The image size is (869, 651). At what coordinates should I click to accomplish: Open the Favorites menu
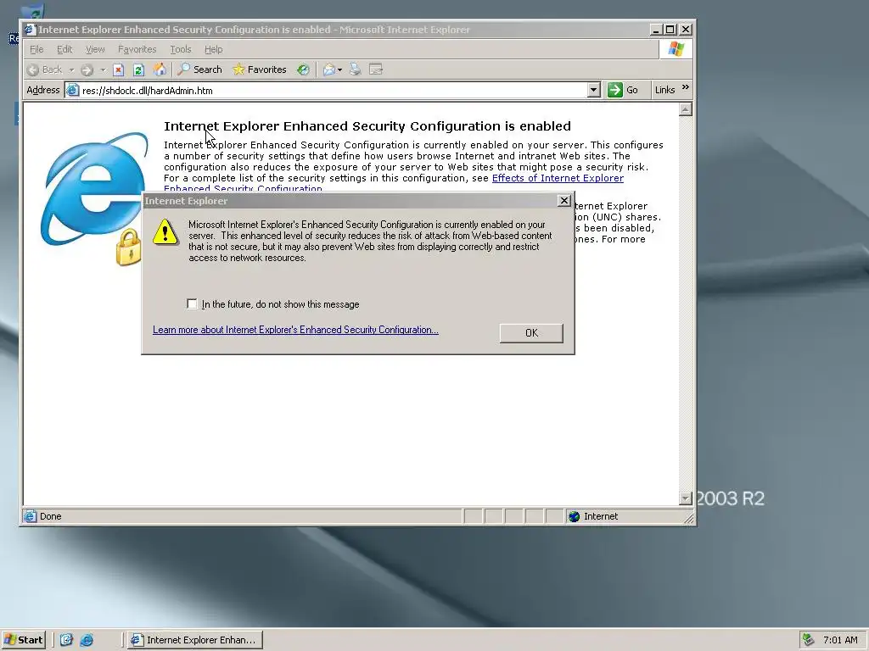(x=137, y=49)
